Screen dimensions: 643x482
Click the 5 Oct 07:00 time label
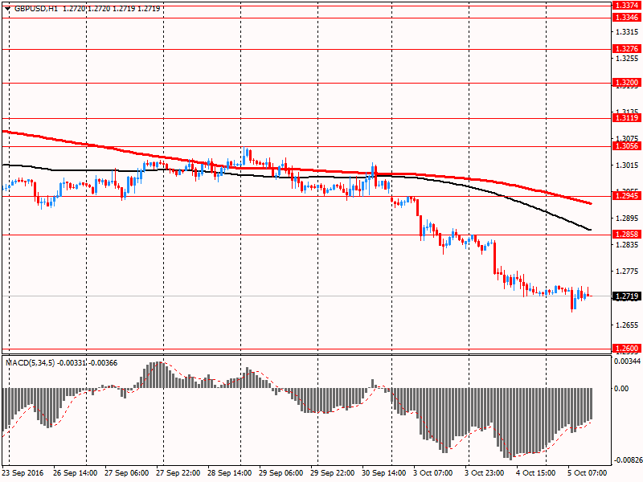pos(588,472)
